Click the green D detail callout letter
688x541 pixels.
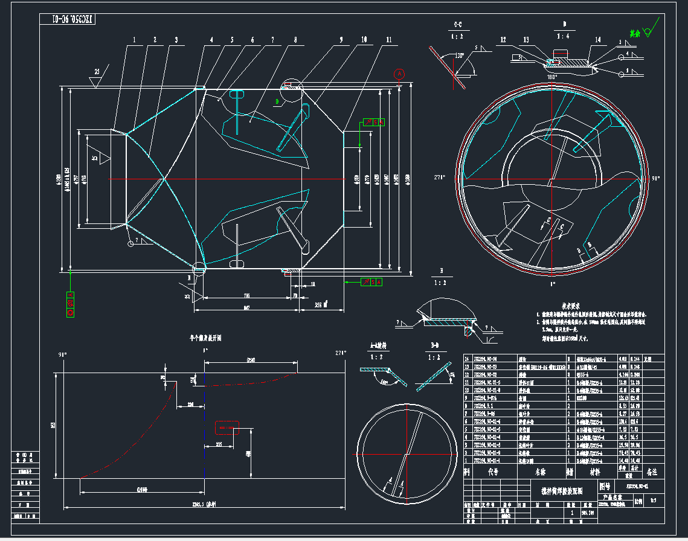point(277,102)
